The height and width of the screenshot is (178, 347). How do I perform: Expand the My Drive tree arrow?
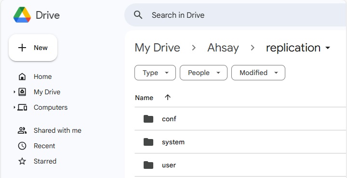tap(14, 92)
